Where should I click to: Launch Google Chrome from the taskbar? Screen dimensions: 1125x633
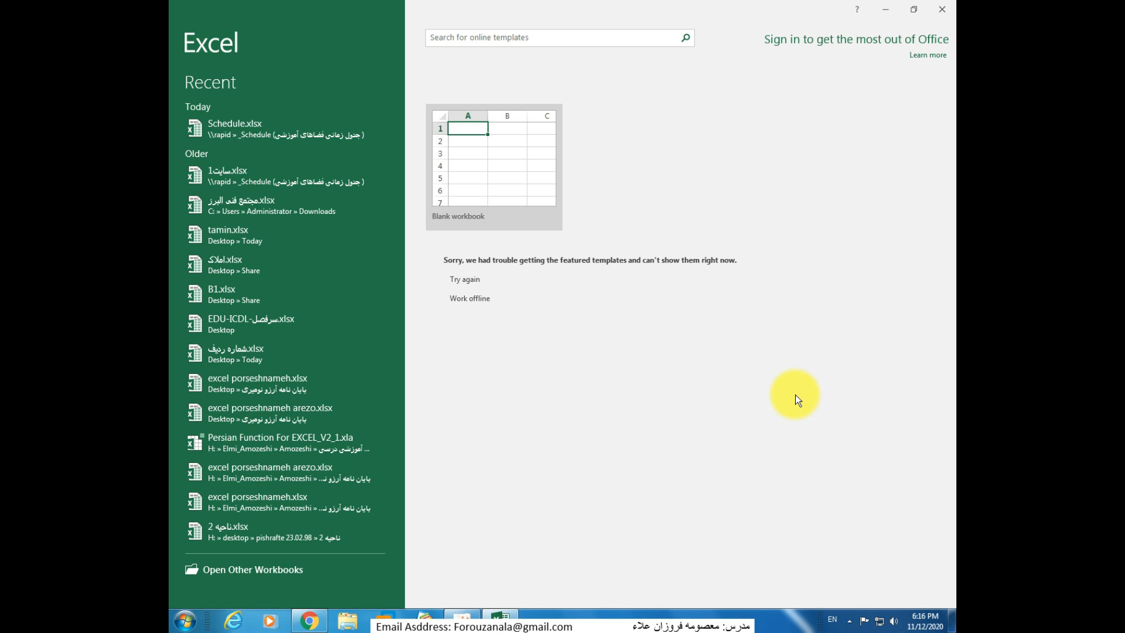(309, 621)
